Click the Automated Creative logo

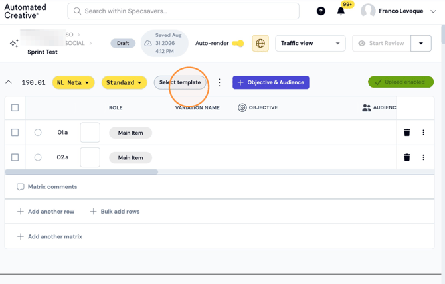coord(25,11)
